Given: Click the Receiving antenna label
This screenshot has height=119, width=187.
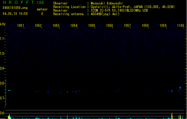Looking at the screenshot, I should tap(68, 14).
